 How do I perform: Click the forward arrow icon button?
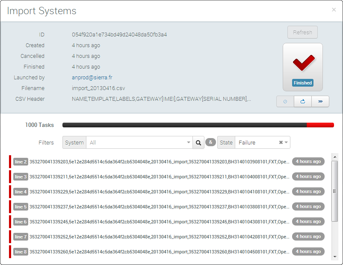click(x=320, y=102)
